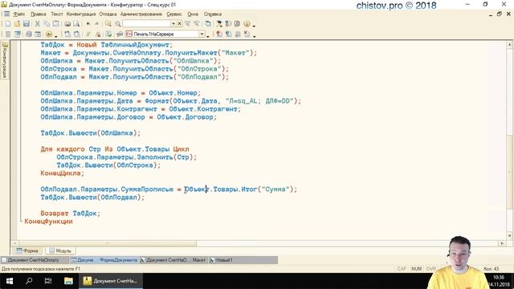This screenshot has width=514, height=289.
Task: Click the Open file folder icon
Action: pyautogui.click(x=17, y=24)
